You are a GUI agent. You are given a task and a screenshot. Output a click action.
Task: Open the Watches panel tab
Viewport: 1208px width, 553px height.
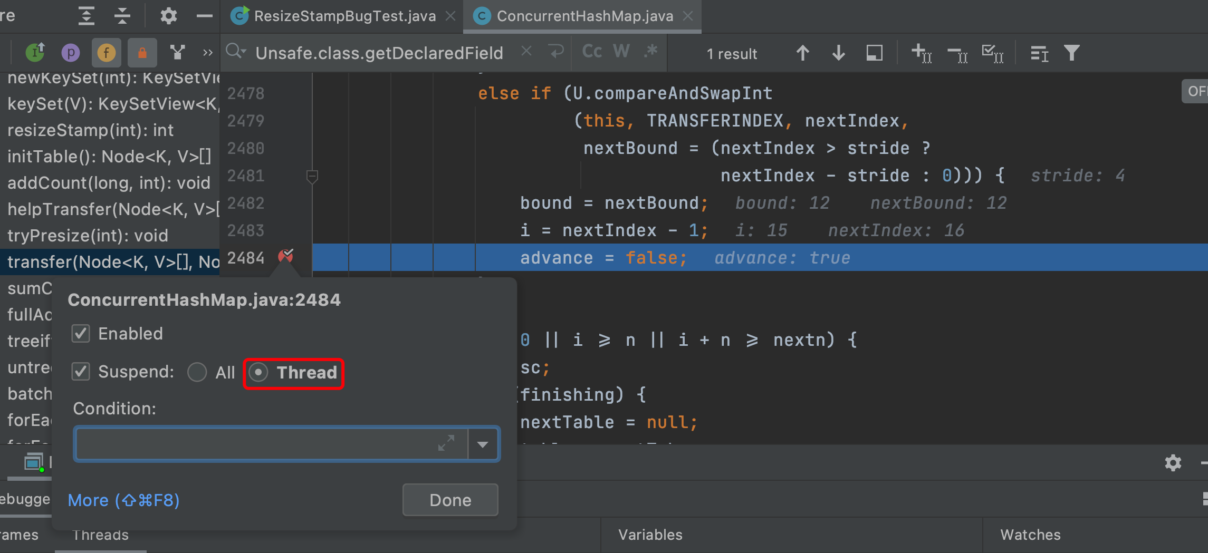tap(1030, 535)
